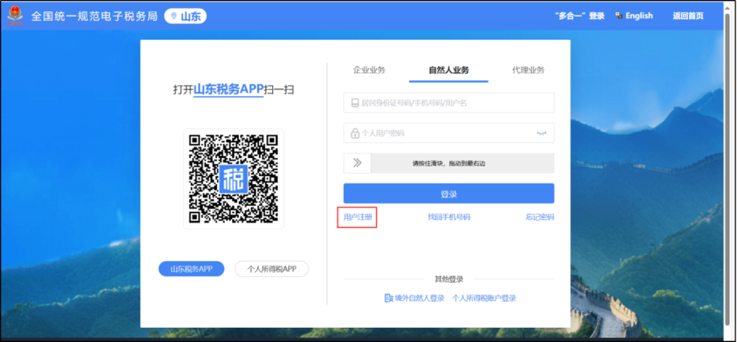Click 返回首页 in the header
The width and height of the screenshot is (737, 342).
[688, 16]
